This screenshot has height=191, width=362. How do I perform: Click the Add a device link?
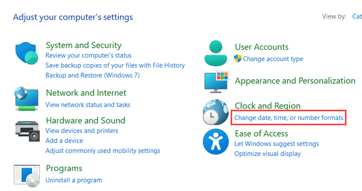[64, 141]
